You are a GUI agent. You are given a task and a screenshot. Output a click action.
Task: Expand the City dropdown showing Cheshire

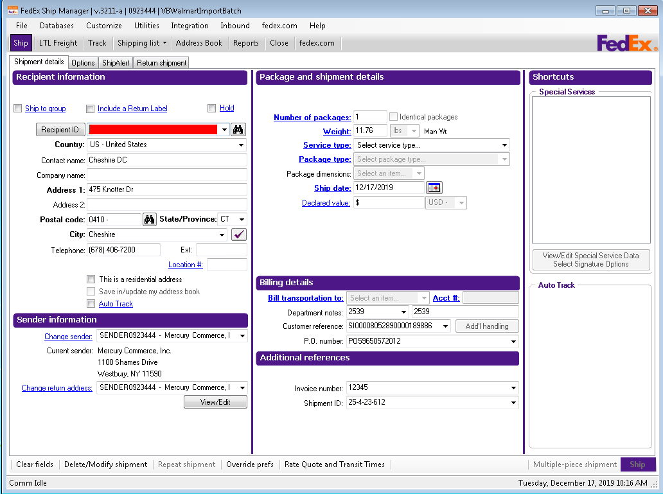tap(222, 234)
